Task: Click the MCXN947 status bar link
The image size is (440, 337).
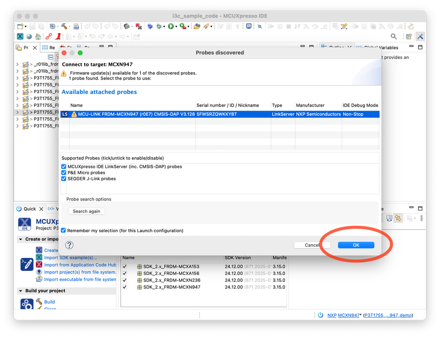Action: 348,315
